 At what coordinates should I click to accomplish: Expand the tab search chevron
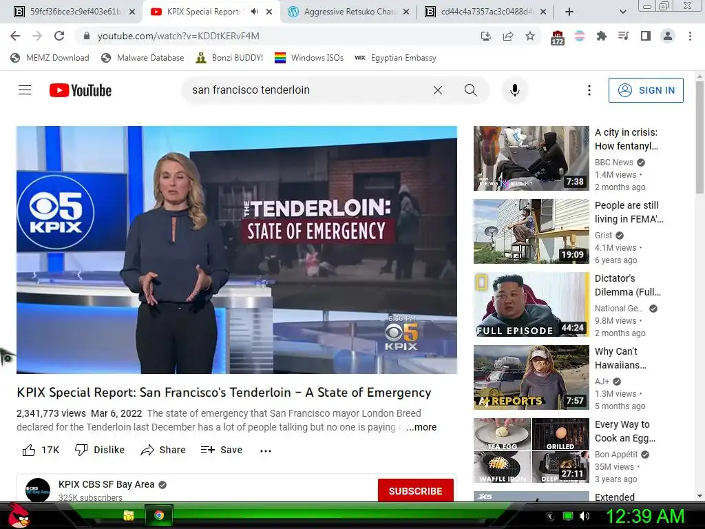(622, 12)
